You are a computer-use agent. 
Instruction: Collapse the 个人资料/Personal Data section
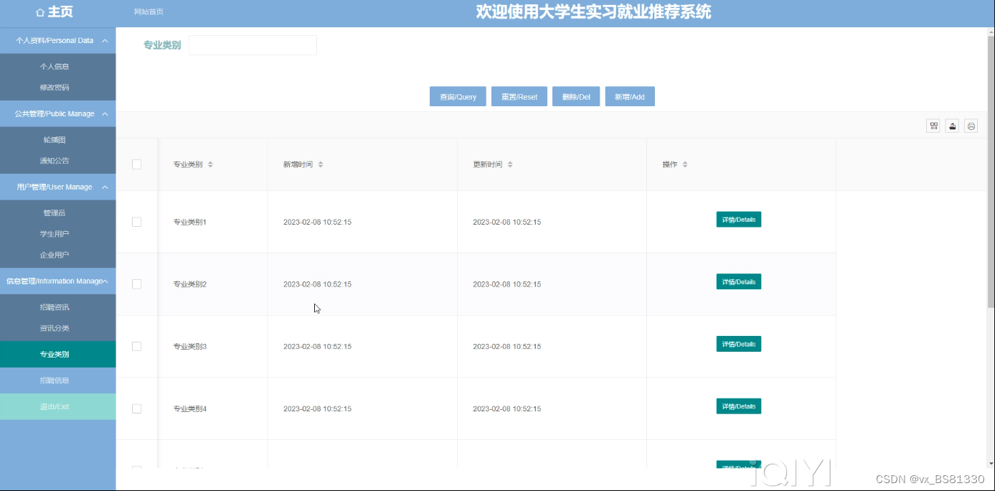57,40
